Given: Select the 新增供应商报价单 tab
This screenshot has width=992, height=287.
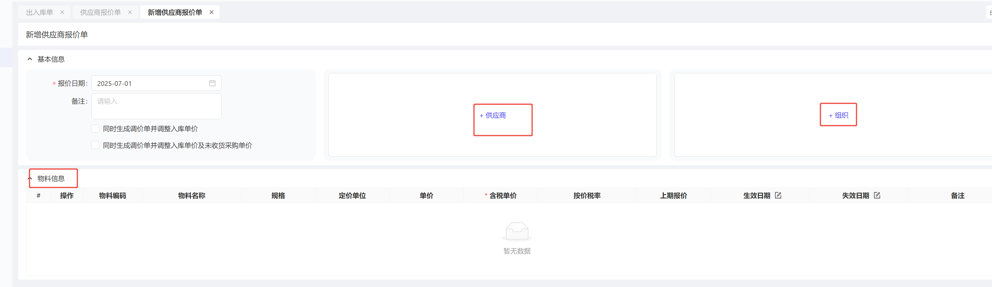Looking at the screenshot, I should [x=175, y=12].
